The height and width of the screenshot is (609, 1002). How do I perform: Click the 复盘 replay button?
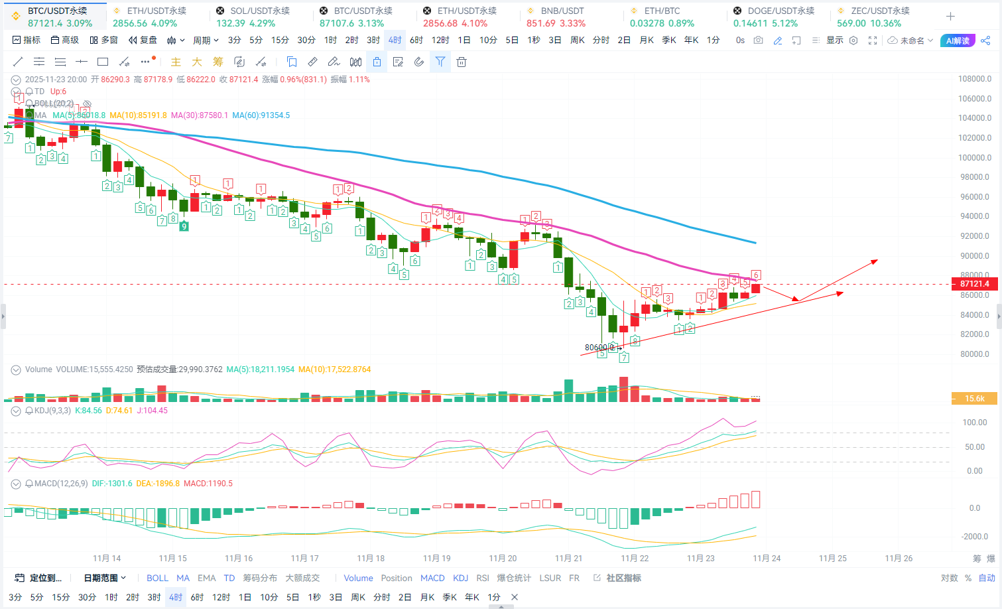[143, 40]
